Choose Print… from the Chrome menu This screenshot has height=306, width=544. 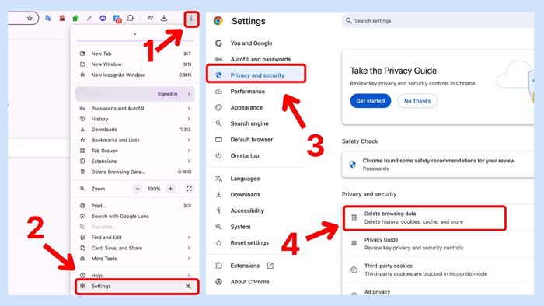click(135, 206)
